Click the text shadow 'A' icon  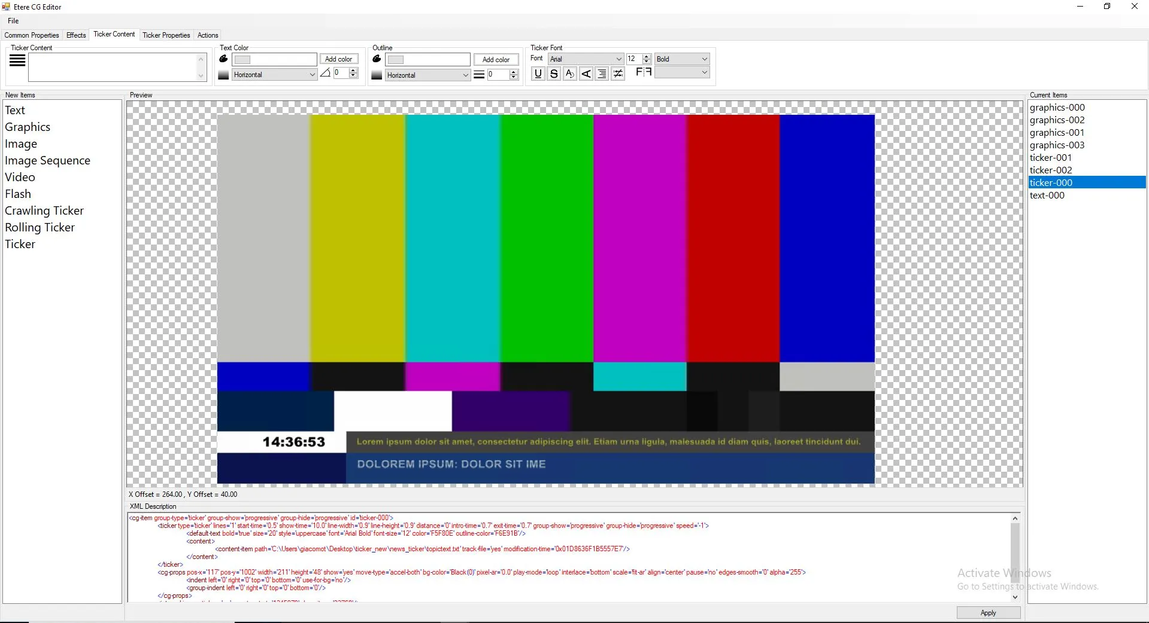pyautogui.click(x=569, y=74)
